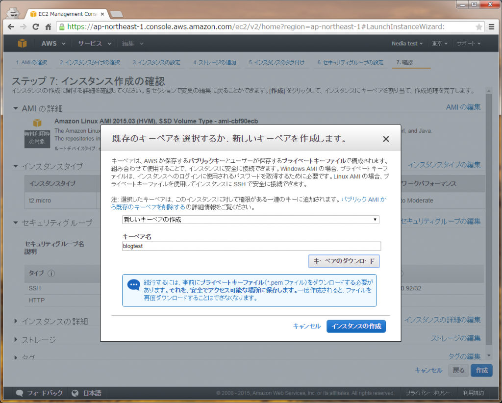The image size is (502, 403).
Task: Expand the ストレージ section
Action: click(x=15, y=339)
